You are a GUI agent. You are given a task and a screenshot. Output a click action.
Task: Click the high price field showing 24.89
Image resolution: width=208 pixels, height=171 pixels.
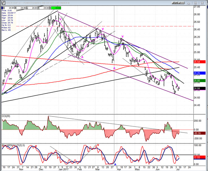click(x=21, y=8)
